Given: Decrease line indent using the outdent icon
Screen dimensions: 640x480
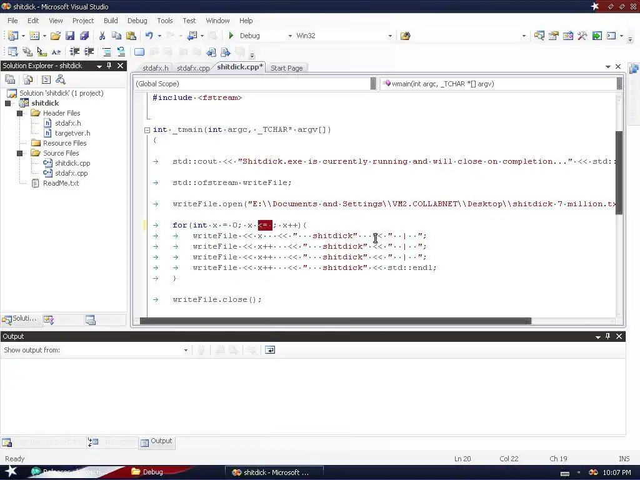Looking at the screenshot, I should (74, 52).
